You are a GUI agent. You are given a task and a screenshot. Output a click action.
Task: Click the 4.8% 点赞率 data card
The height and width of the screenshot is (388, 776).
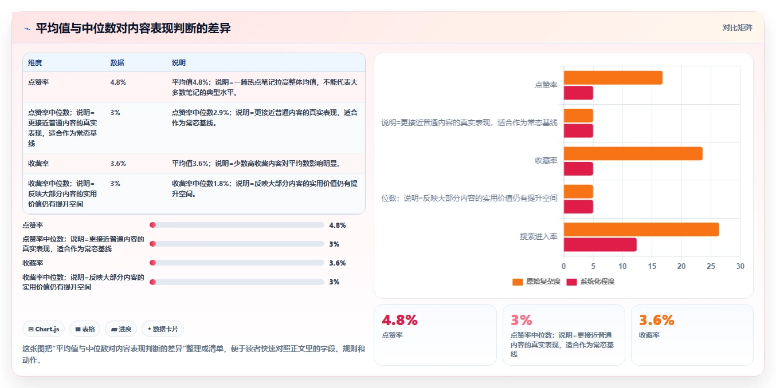[x=435, y=335]
